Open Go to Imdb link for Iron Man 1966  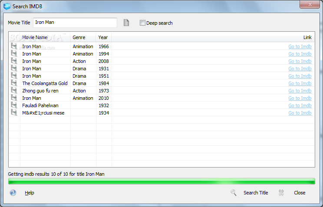click(300, 46)
